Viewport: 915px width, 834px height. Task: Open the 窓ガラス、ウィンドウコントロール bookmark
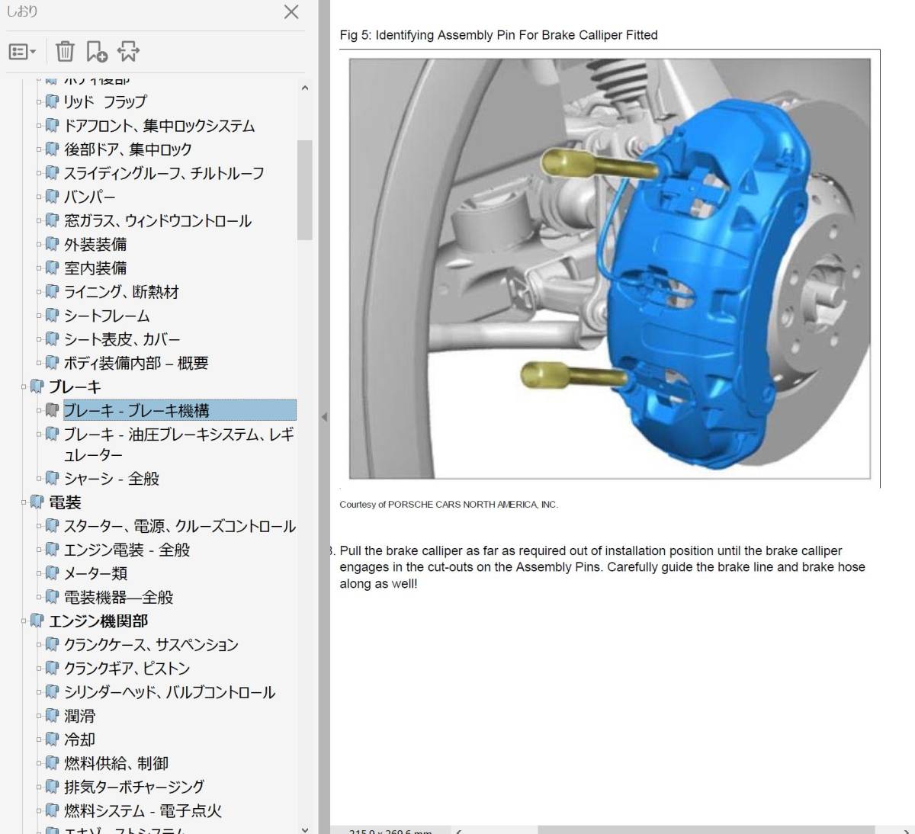click(158, 221)
